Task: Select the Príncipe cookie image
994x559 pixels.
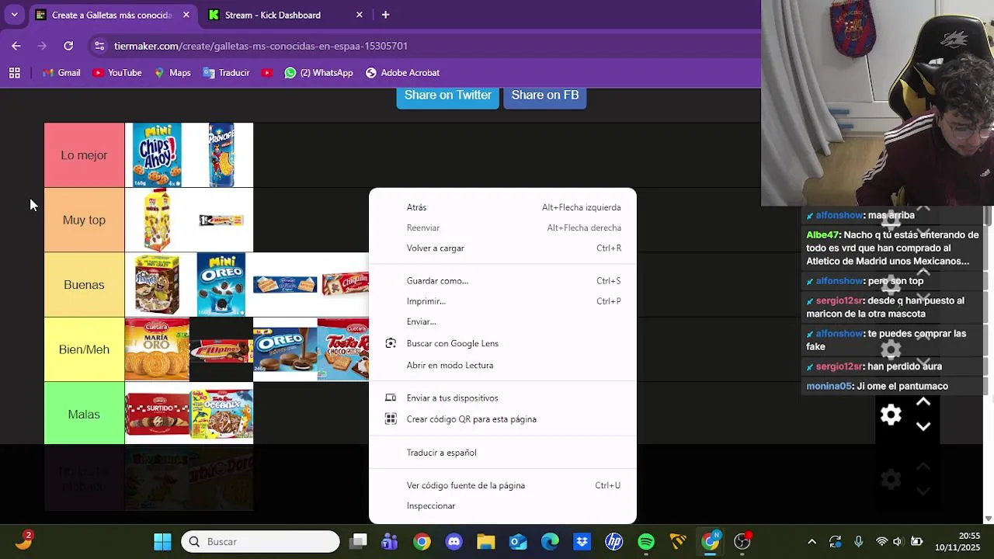Action: pos(221,155)
